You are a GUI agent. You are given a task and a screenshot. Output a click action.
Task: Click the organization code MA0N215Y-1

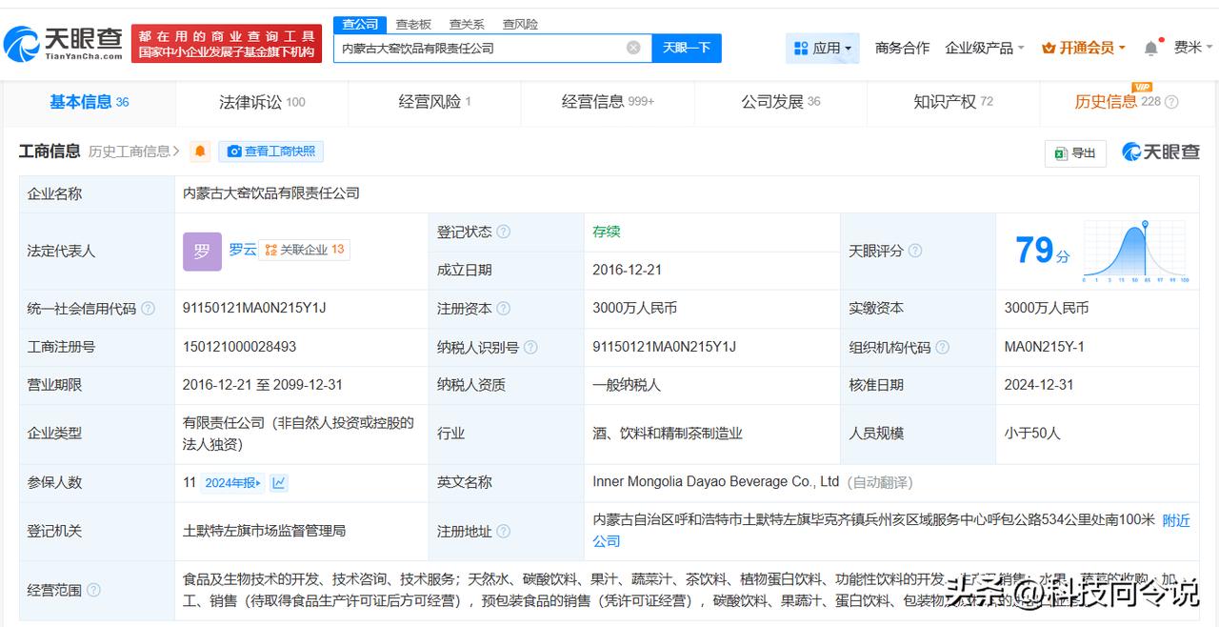tap(1044, 348)
